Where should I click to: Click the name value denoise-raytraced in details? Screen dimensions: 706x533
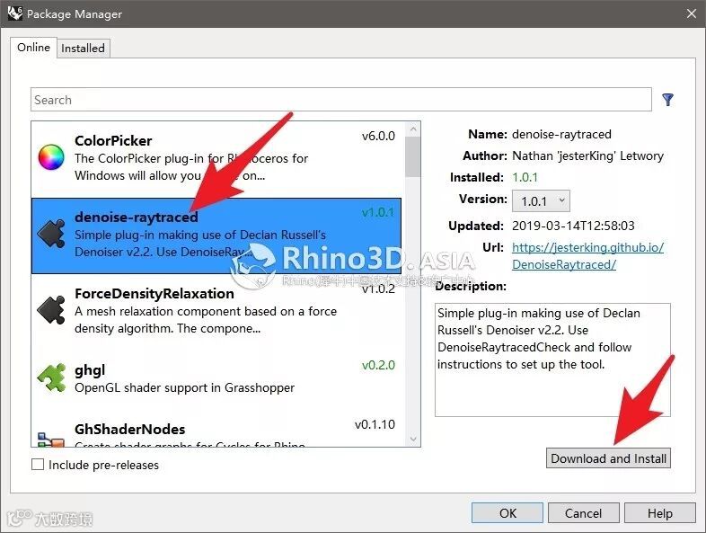[x=561, y=134]
